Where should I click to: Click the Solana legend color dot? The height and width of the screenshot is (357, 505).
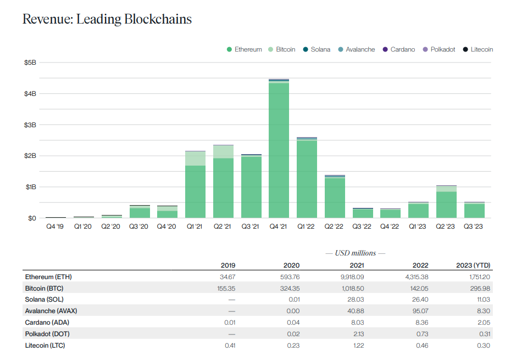click(306, 49)
